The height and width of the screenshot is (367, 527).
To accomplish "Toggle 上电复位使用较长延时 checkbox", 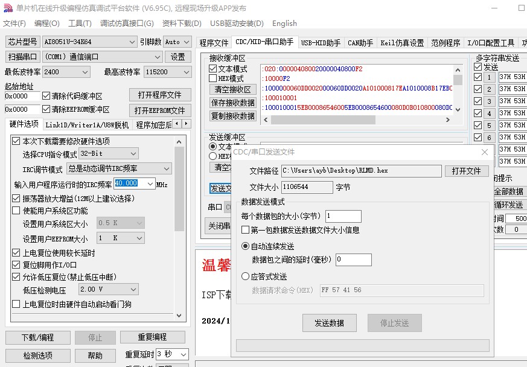I will pos(16,252).
